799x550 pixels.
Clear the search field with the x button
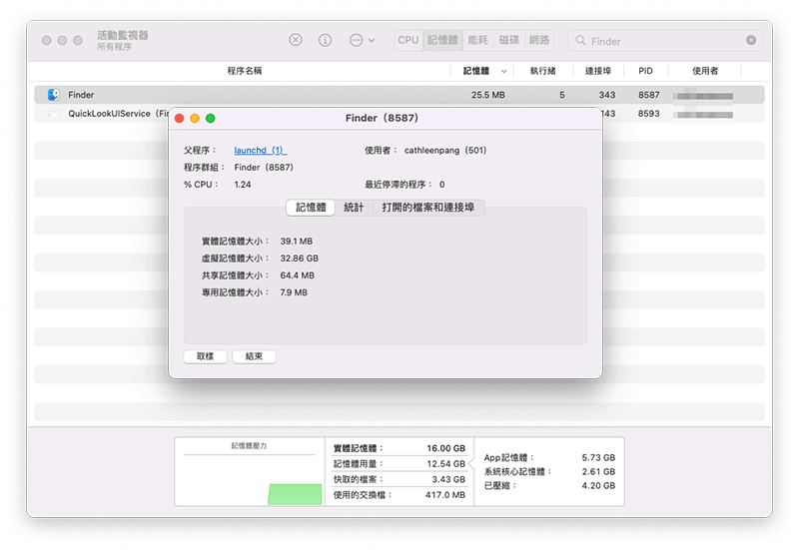[x=751, y=40]
